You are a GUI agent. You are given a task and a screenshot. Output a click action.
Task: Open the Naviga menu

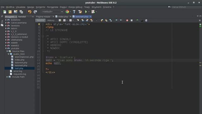[x=31, y=7]
